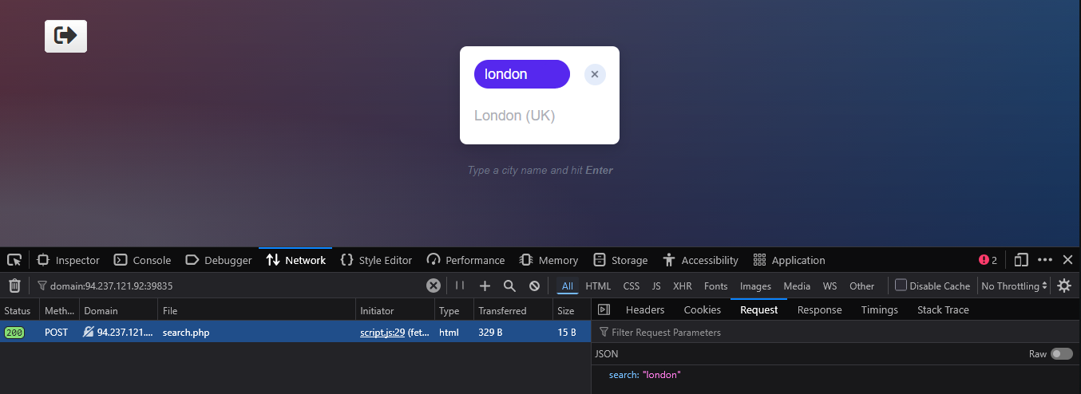Click the error count badge
Image resolution: width=1081 pixels, height=394 pixels.
988,260
